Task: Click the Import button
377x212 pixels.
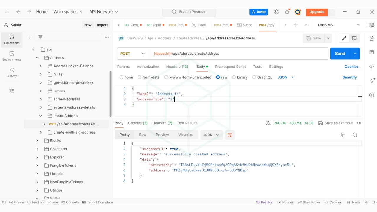Action: tap(102, 25)
